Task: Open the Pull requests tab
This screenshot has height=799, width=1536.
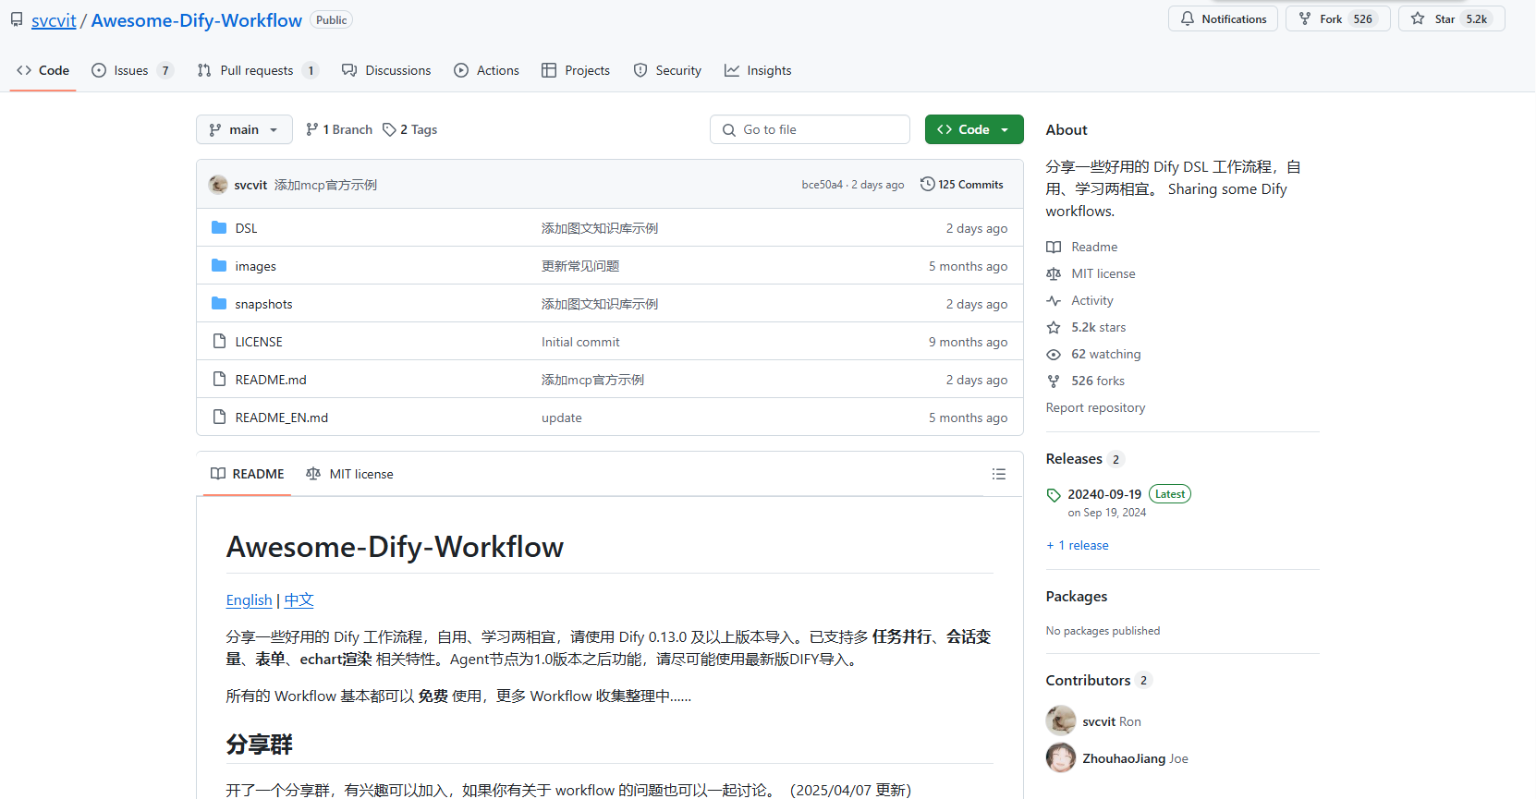Action: click(x=258, y=70)
